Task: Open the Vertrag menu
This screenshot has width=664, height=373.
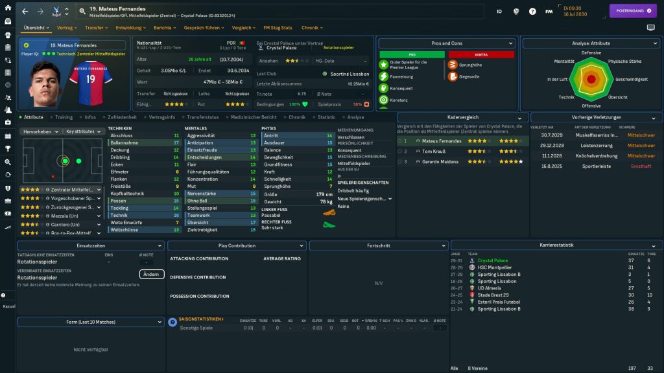Action: click(x=67, y=28)
